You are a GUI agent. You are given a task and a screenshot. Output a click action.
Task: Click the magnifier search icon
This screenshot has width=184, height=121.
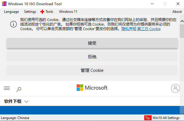tap(19, 89)
